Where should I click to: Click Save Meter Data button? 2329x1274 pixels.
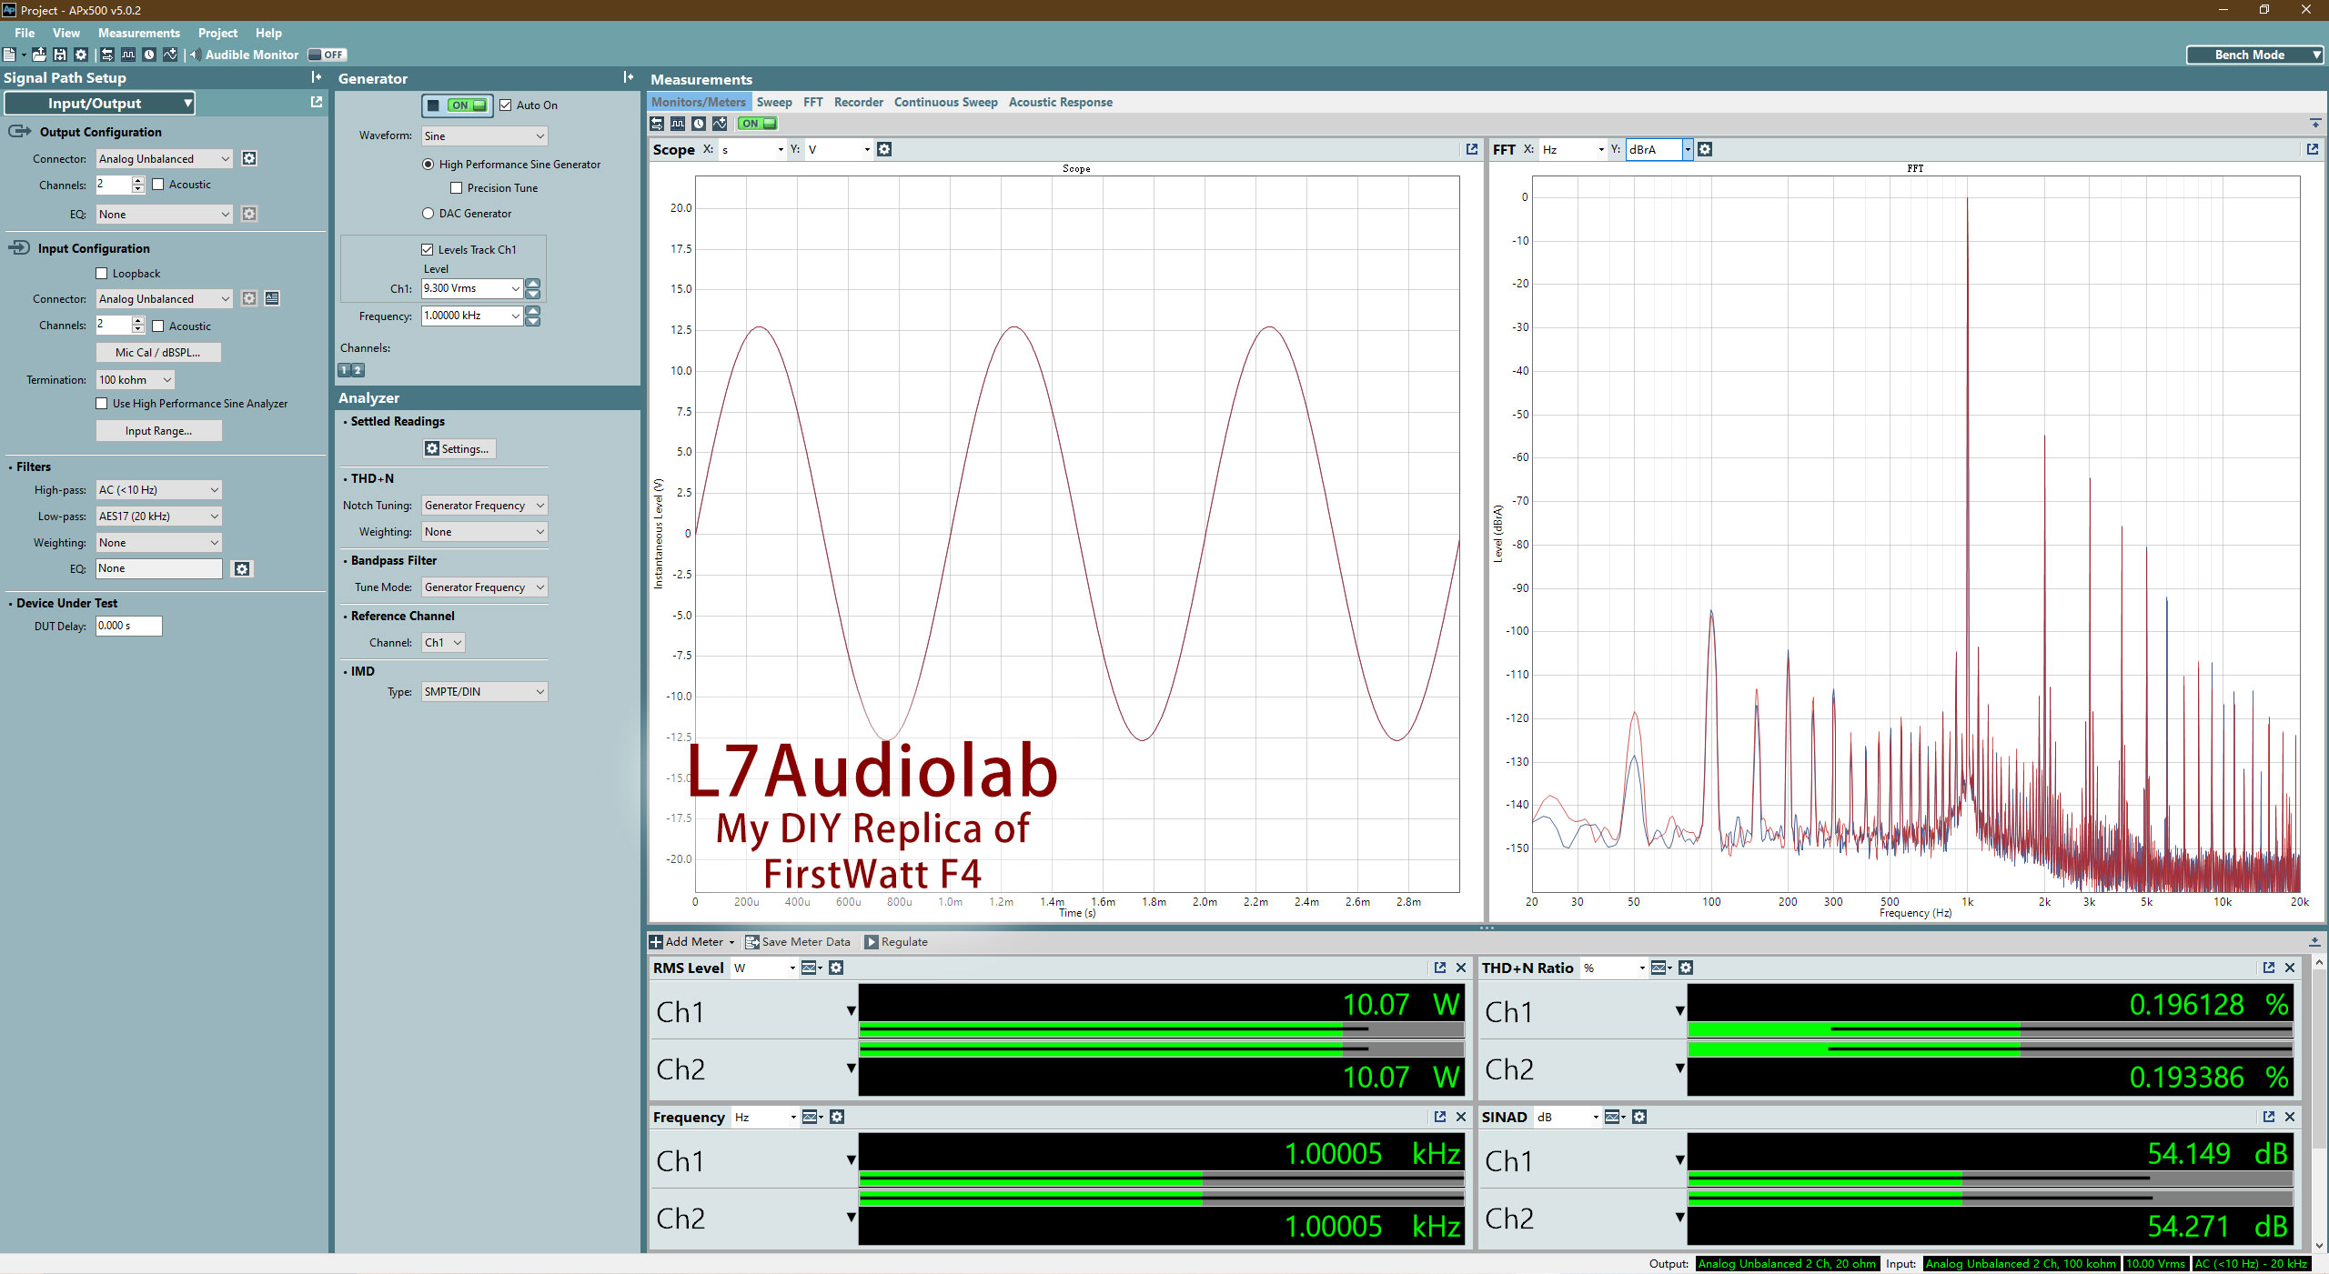tap(798, 942)
